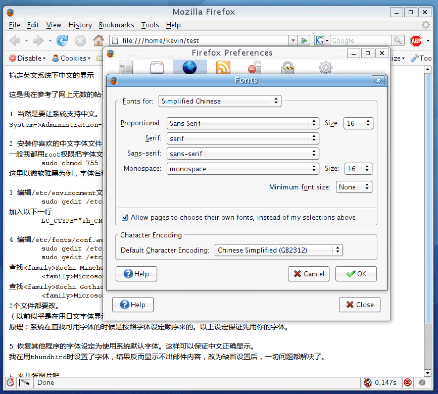This screenshot has height=394, width=438.
Task: Open the History menu
Action: point(80,25)
